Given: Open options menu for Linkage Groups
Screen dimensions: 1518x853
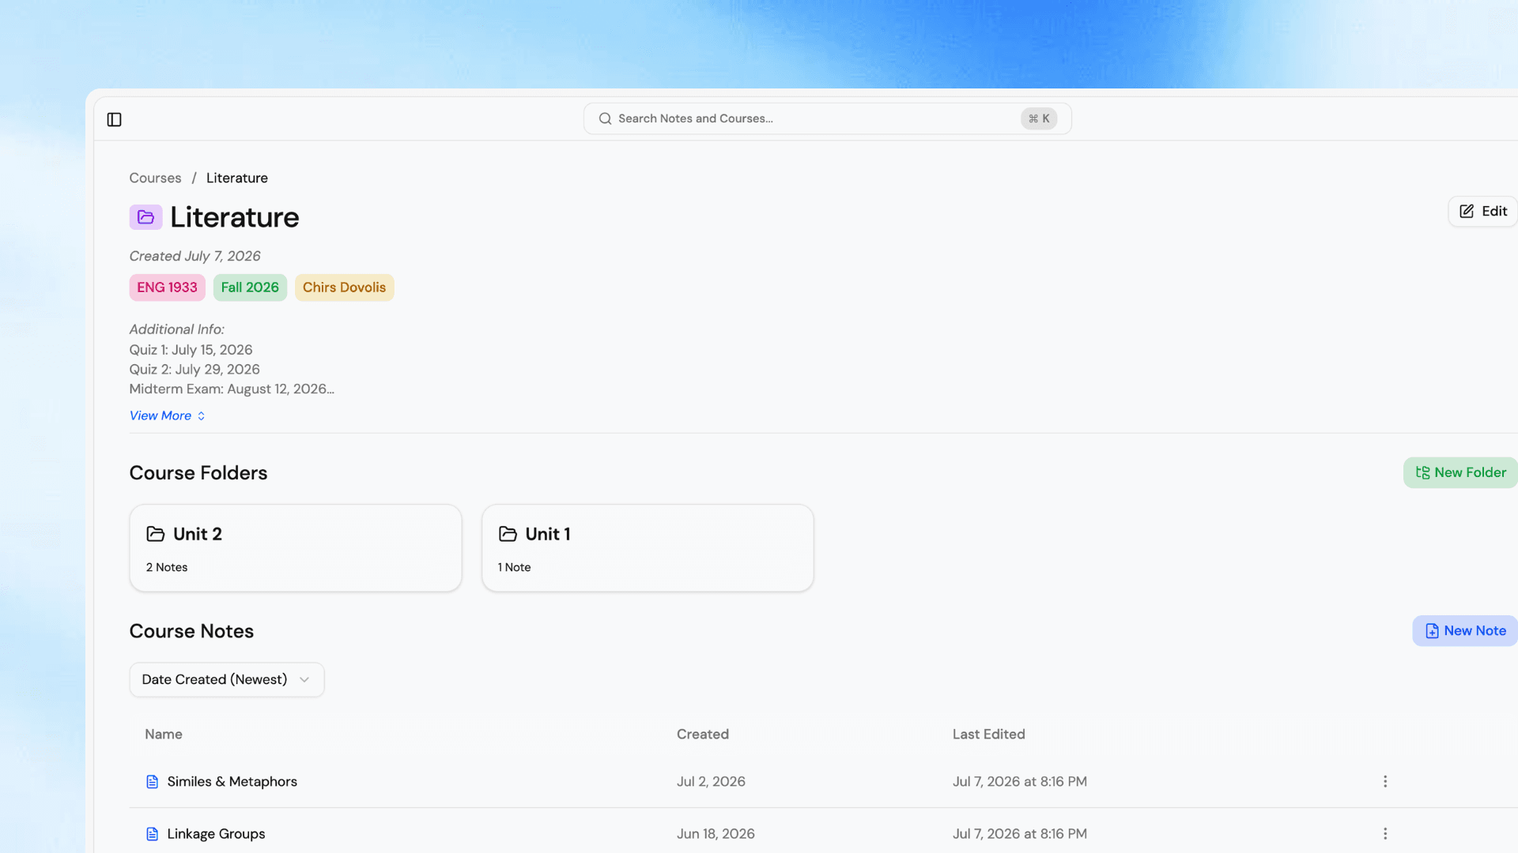Looking at the screenshot, I should [1385, 833].
